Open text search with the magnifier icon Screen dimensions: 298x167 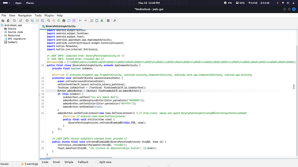pos(49,21)
